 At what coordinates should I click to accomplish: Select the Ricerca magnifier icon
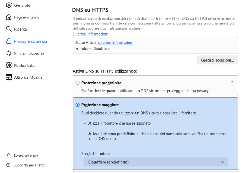pyautogui.click(x=9, y=29)
